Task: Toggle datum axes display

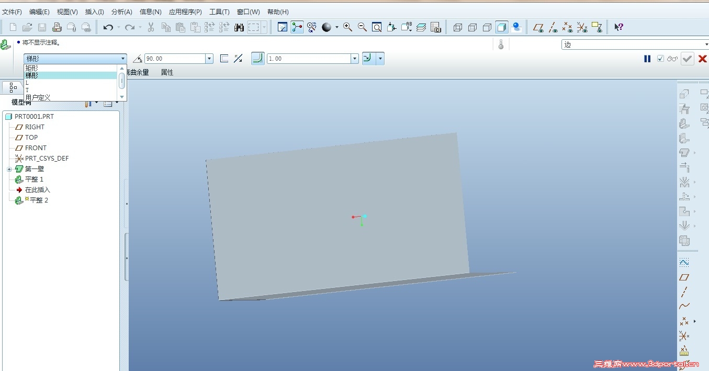Action: (x=553, y=27)
